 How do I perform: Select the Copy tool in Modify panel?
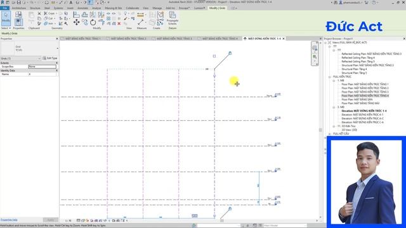point(84,22)
